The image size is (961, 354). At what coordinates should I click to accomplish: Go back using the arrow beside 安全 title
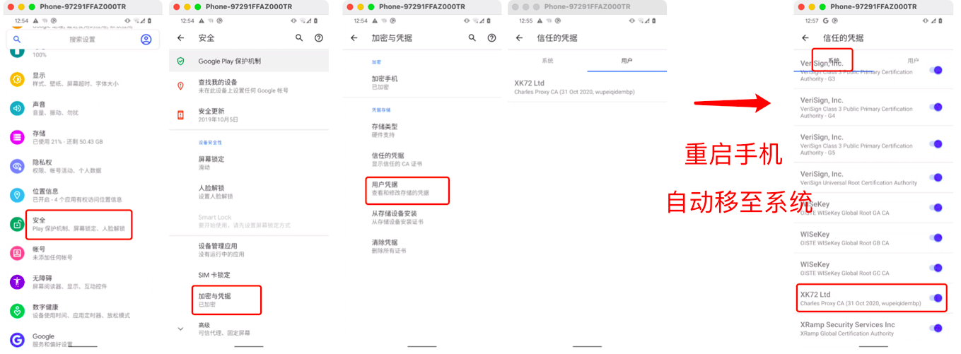(180, 38)
